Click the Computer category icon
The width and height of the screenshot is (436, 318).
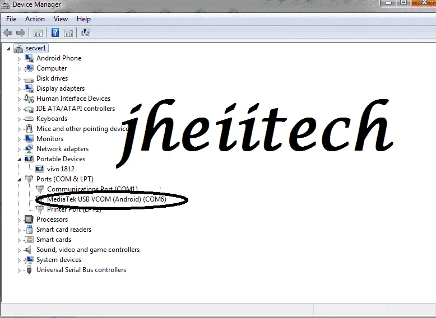point(29,68)
